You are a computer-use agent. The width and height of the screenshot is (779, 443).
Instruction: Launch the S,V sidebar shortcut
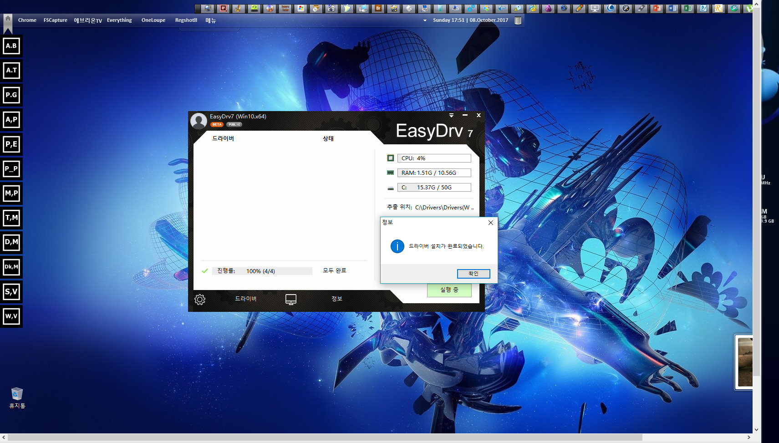coord(11,291)
